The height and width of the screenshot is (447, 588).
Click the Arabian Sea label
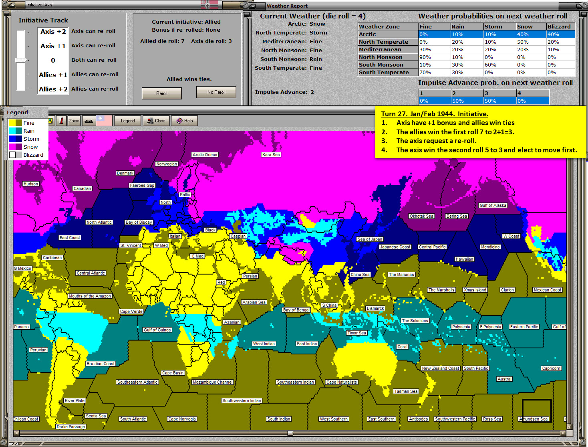click(x=254, y=302)
